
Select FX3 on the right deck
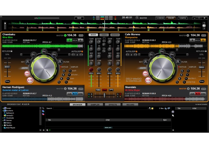point(172,55)
